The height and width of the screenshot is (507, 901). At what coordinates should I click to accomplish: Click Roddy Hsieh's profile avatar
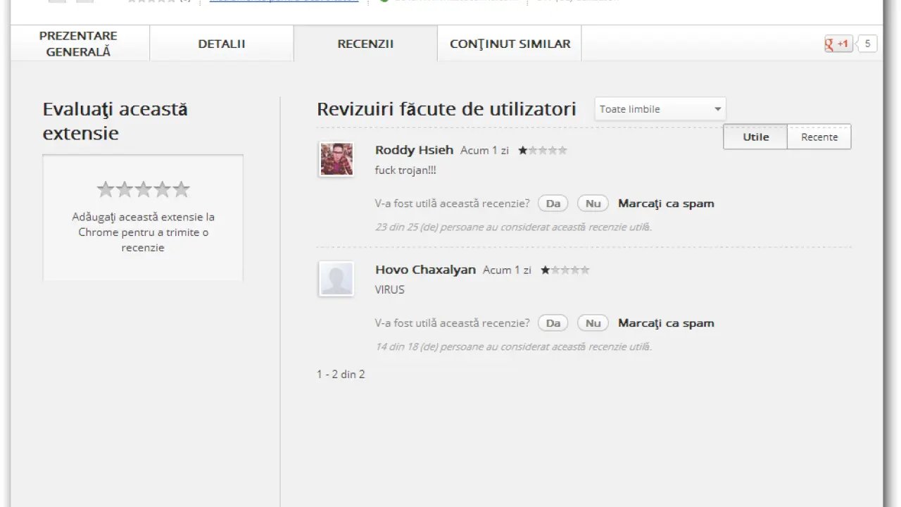pos(336,158)
